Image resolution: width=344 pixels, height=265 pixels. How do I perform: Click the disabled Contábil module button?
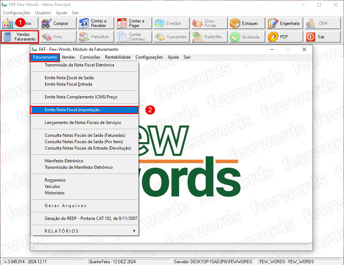(172, 23)
